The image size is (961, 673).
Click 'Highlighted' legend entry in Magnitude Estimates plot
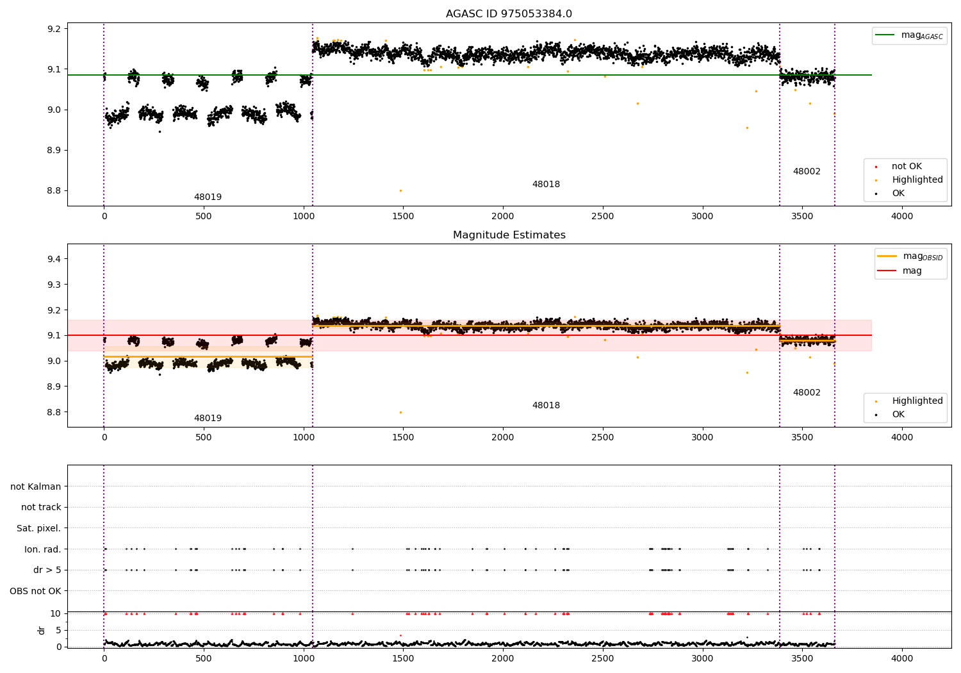click(908, 401)
